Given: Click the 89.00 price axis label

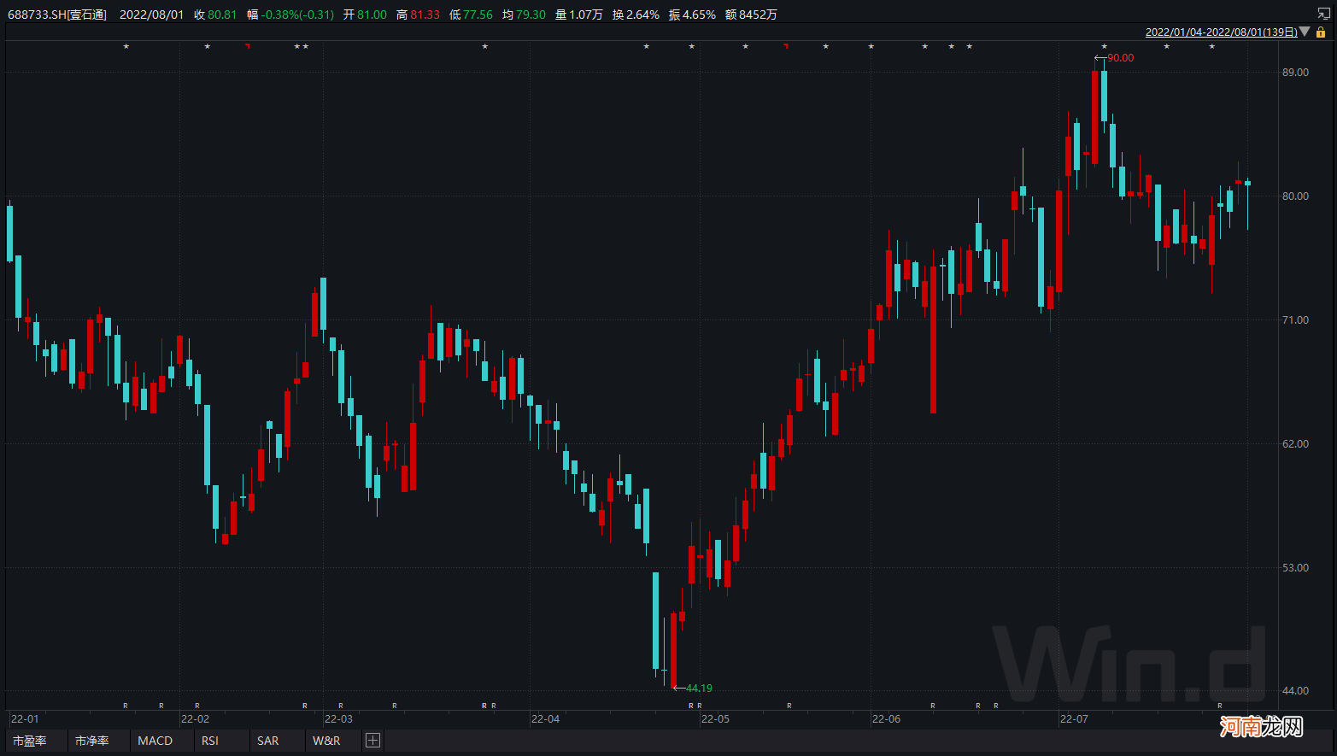Looking at the screenshot, I should pyautogui.click(x=1295, y=73).
